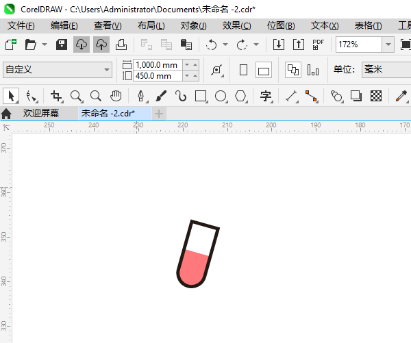This screenshot has width=411, height=343.
Task: Select the Transparency checkerboard tool
Action: [x=376, y=96]
